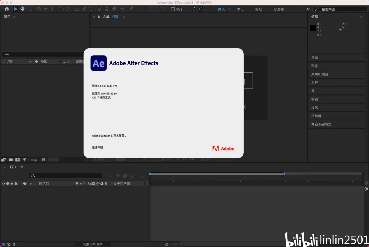Toggle In/Out/Duration pane at timeline bottom
Viewport: 369px width, 247px height.
pyautogui.click(x=14, y=244)
